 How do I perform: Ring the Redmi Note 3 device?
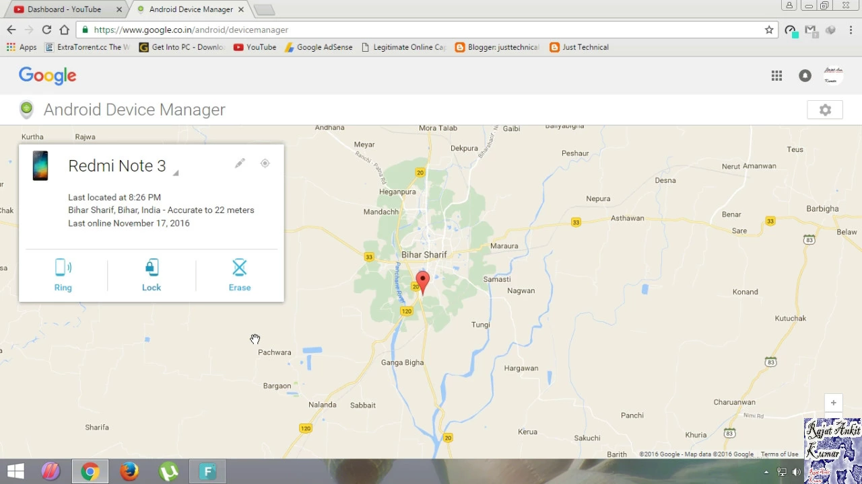click(x=63, y=276)
